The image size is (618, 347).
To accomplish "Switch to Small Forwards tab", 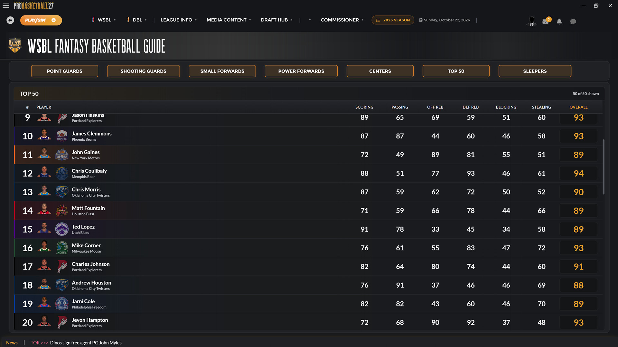I will pyautogui.click(x=222, y=71).
